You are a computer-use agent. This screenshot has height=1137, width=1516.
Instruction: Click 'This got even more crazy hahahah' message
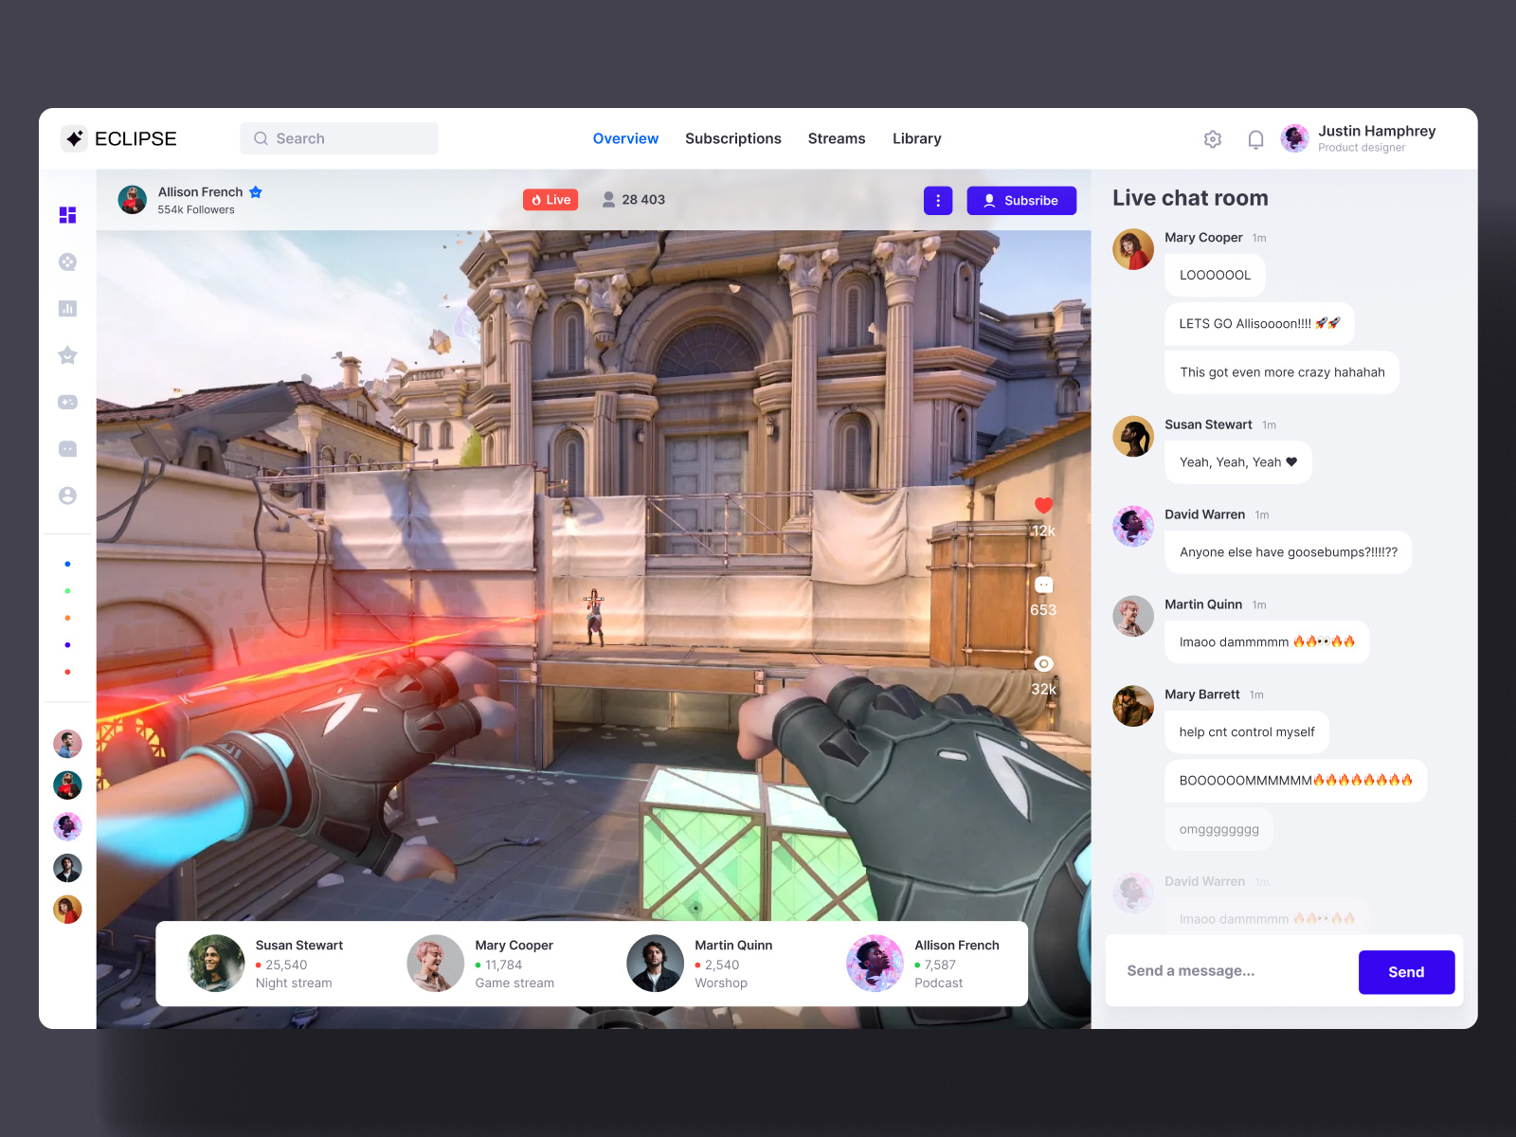(x=1282, y=372)
